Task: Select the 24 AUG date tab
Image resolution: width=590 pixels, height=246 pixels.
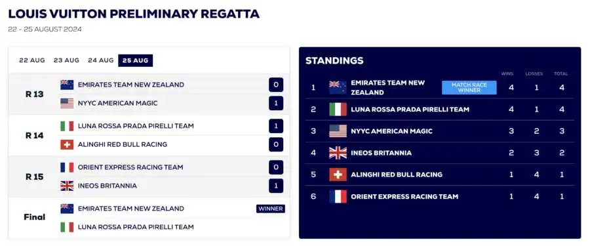Action: (x=101, y=60)
